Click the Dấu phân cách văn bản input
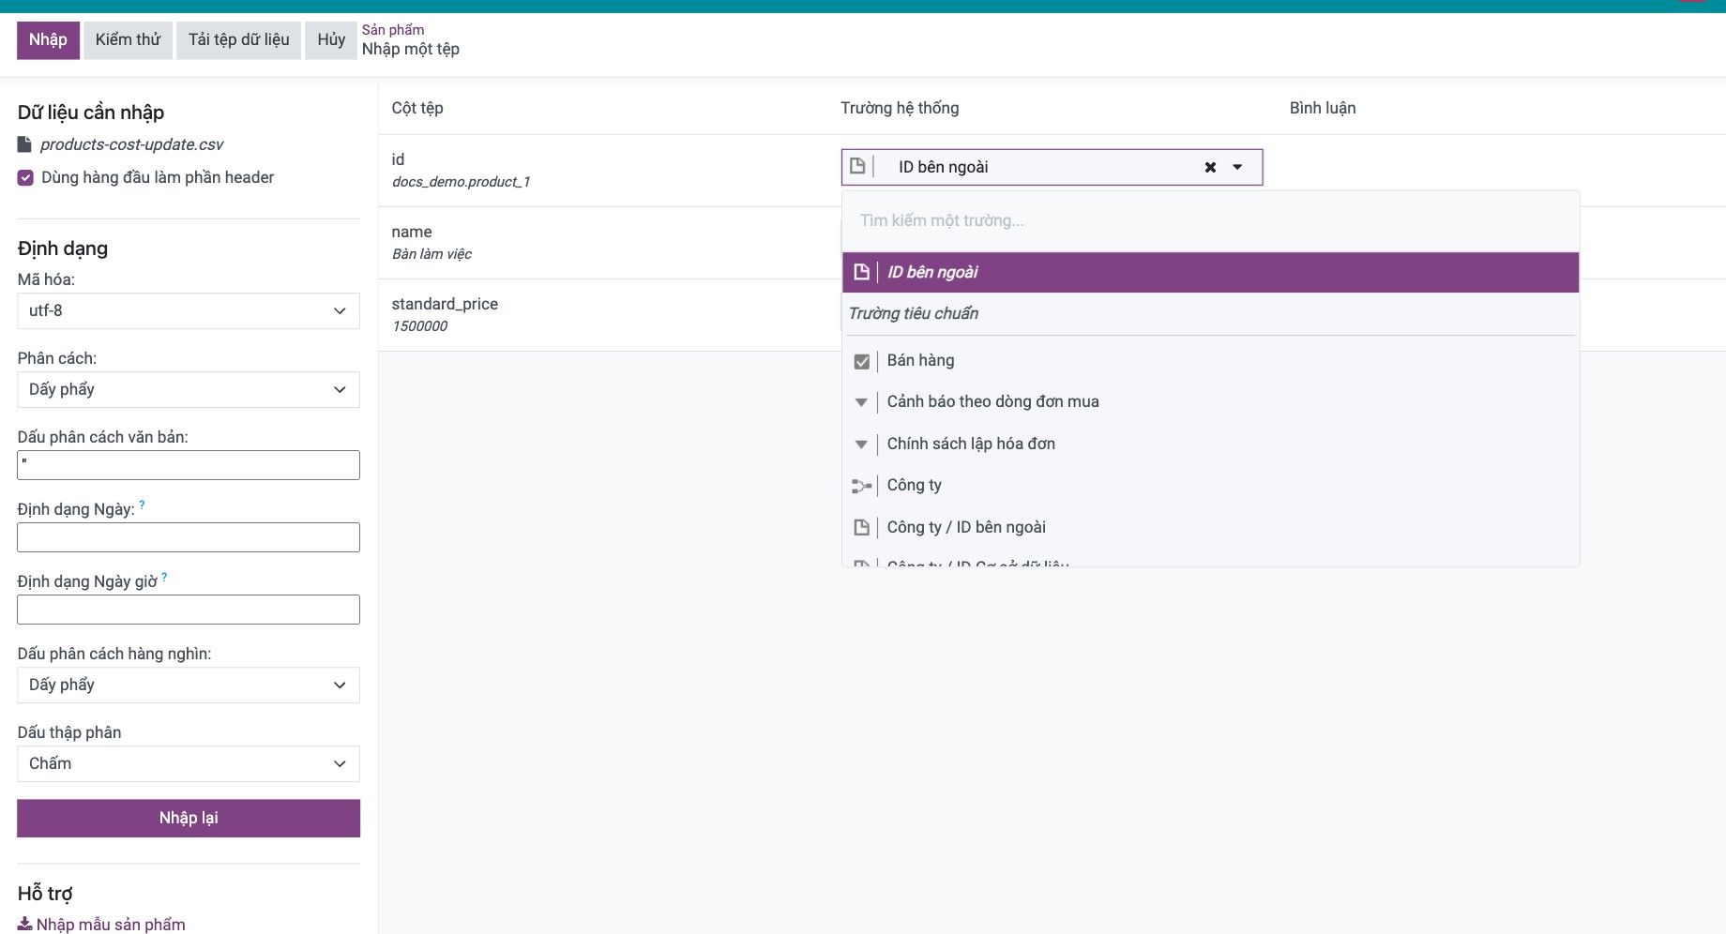The image size is (1726, 934). coord(189,465)
